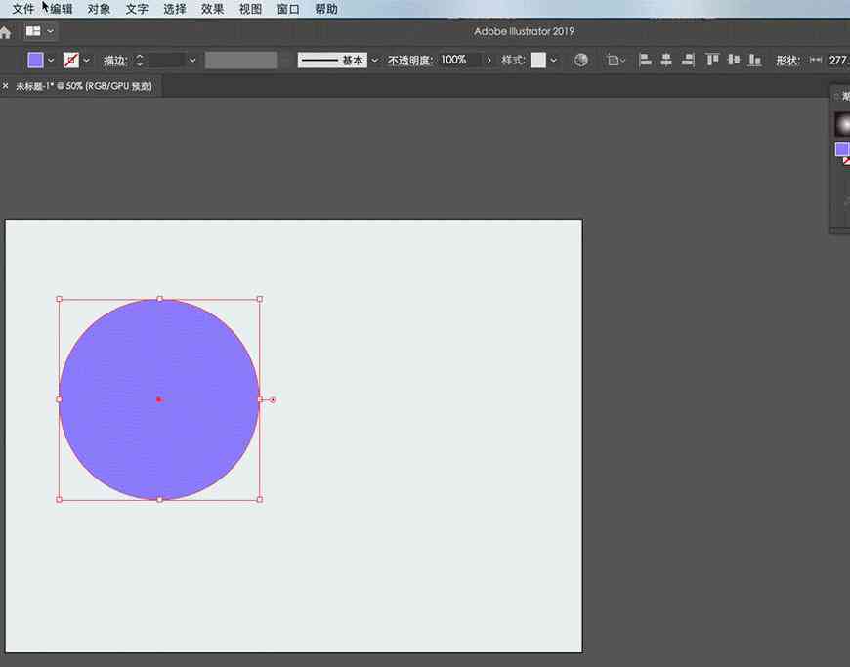Screen dimensions: 850x667
Task: Open the 文字 menu
Action: pos(137,9)
